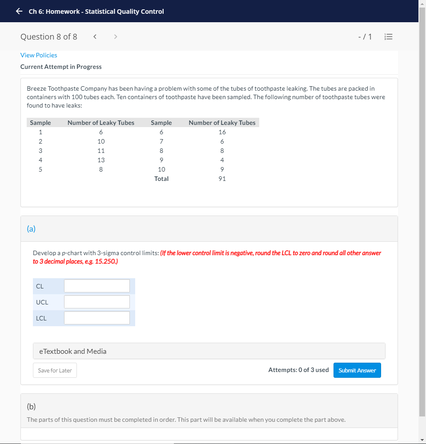Open the View Policies link
This screenshot has height=444, width=426.
coord(39,55)
